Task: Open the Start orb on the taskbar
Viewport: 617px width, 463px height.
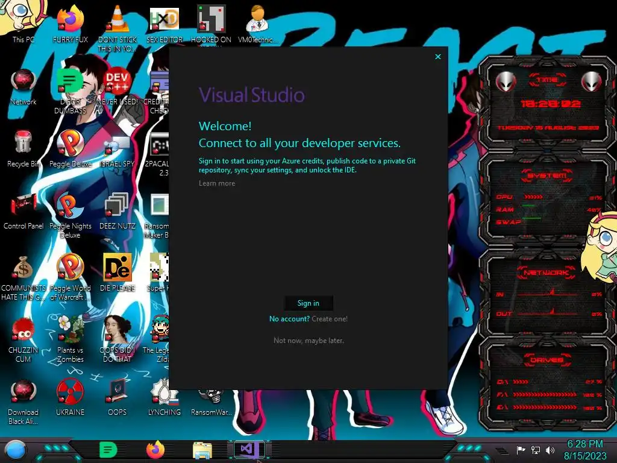Action: click(x=16, y=450)
